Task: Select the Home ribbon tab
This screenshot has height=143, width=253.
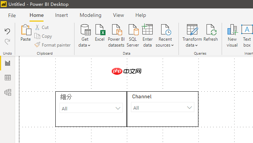Action: click(x=37, y=15)
